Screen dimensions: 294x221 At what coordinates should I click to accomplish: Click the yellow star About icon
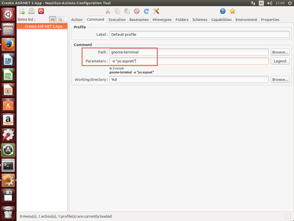232,11
